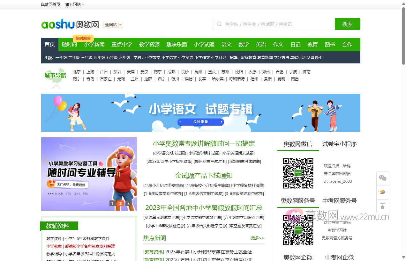Open WeChat sharing icon on right sidebar
Image resolution: width=406 pixels, height=261 pixels.
[x=382, y=178]
